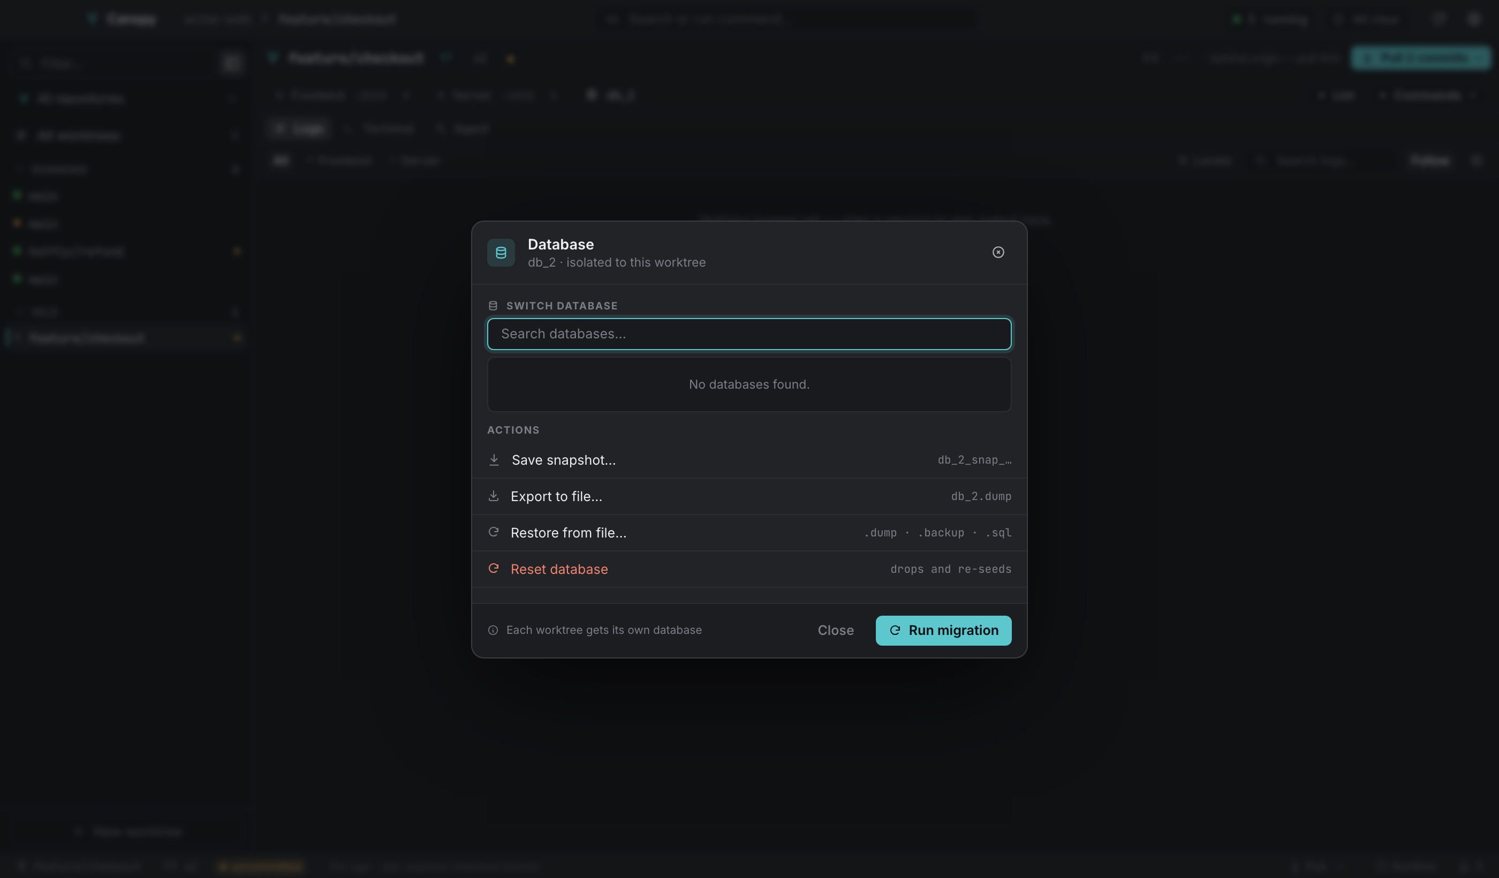
Task: Click the Close text button
Action: 835,630
